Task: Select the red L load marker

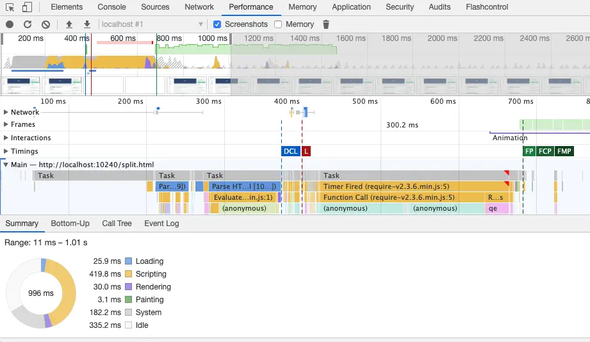Action: [x=306, y=151]
